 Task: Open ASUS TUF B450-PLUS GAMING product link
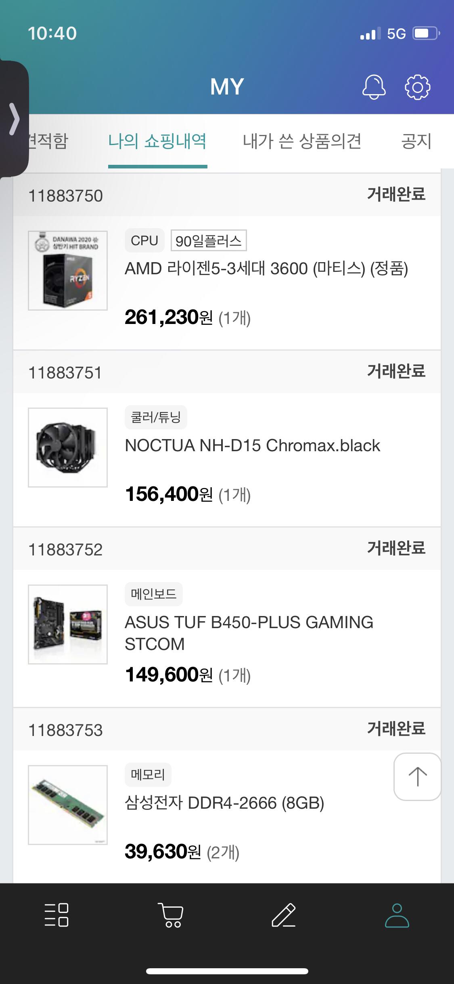coord(249,633)
